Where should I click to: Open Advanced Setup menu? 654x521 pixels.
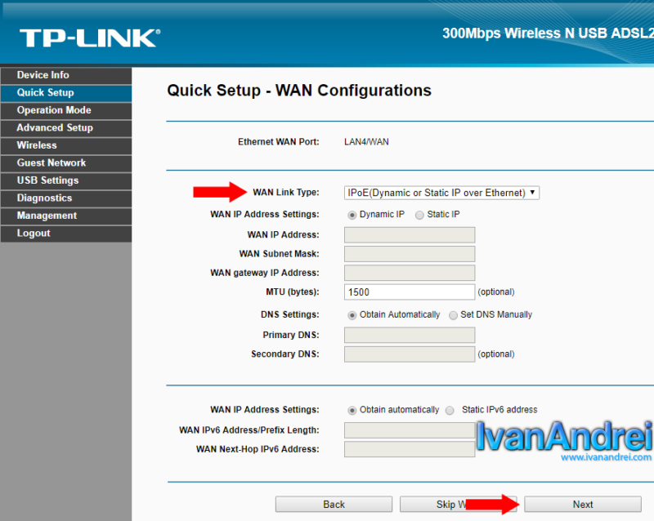[55, 128]
